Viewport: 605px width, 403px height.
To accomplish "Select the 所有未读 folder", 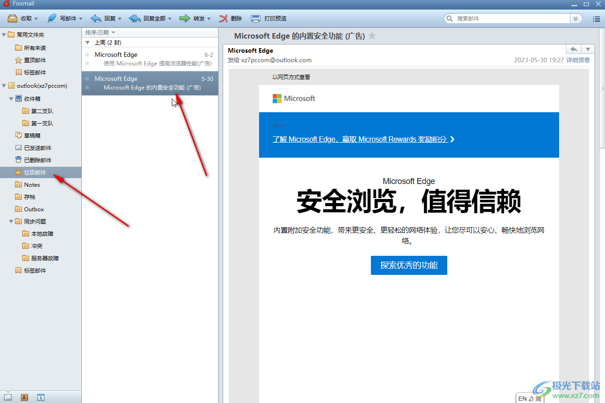I will click(35, 48).
